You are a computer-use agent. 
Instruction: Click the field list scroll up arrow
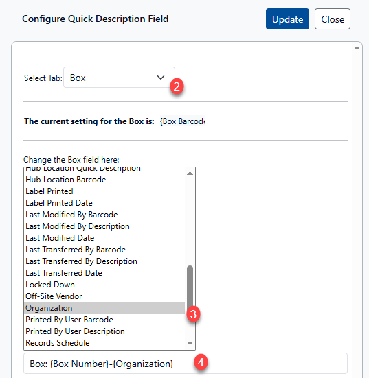pyautogui.click(x=190, y=174)
